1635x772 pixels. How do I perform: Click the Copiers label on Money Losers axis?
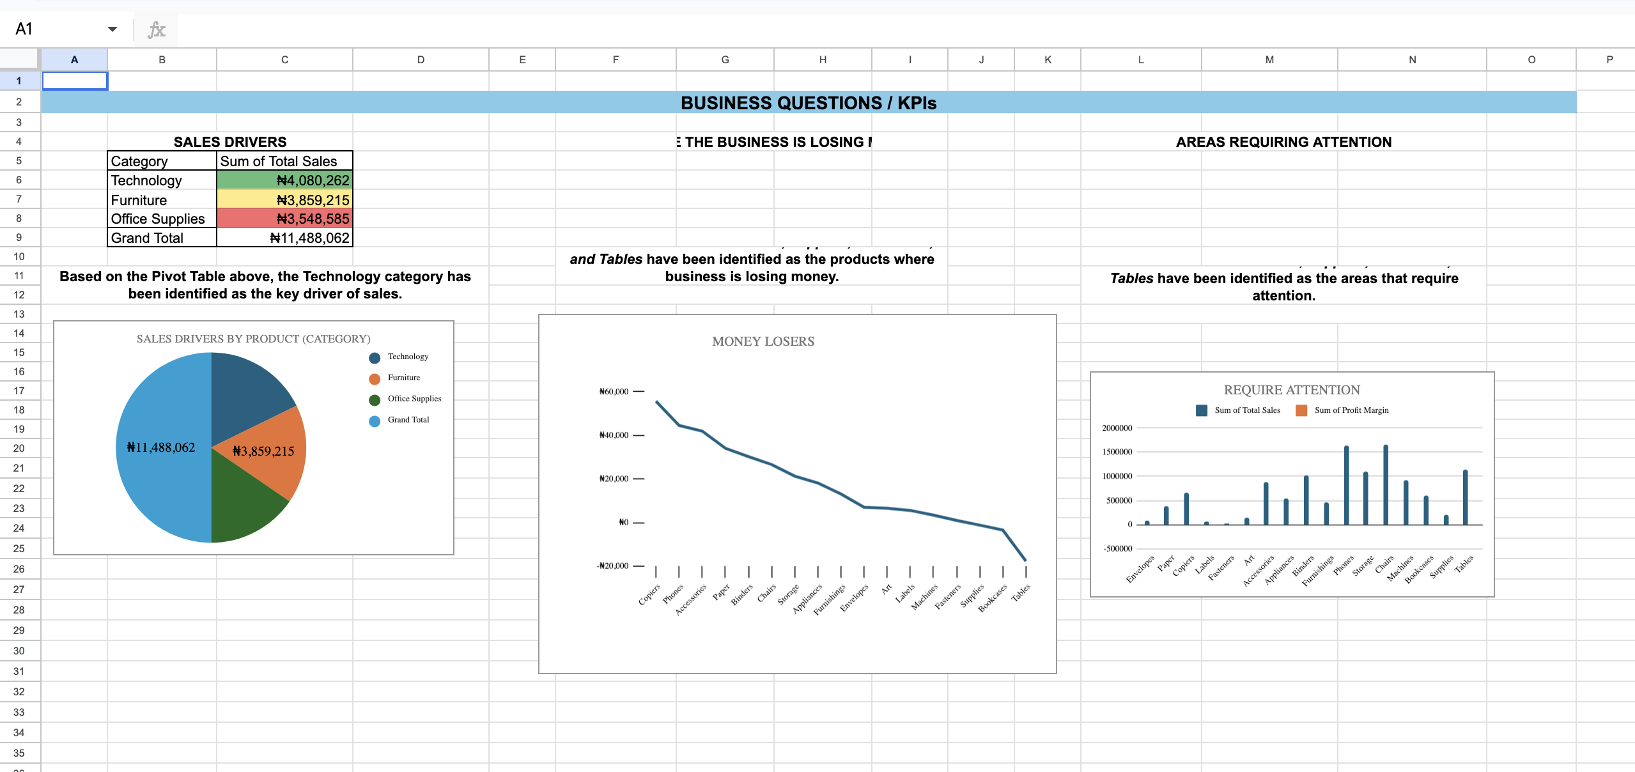click(x=649, y=594)
